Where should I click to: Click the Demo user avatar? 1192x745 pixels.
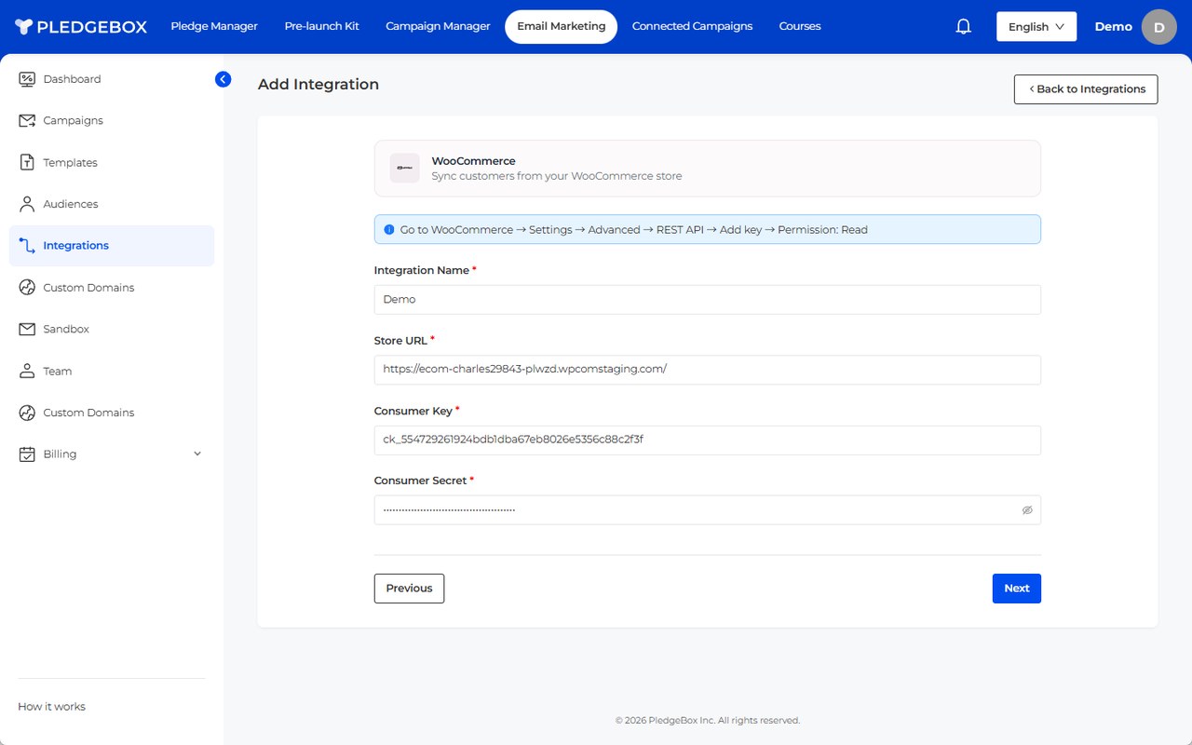pyautogui.click(x=1158, y=27)
